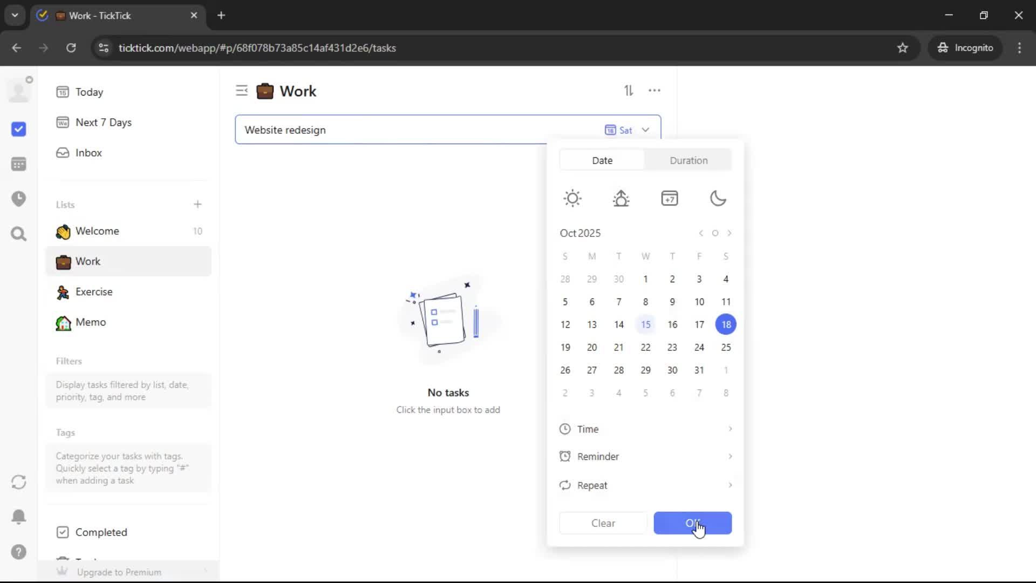
Task: Expand the Time option row
Action: pyautogui.click(x=645, y=429)
